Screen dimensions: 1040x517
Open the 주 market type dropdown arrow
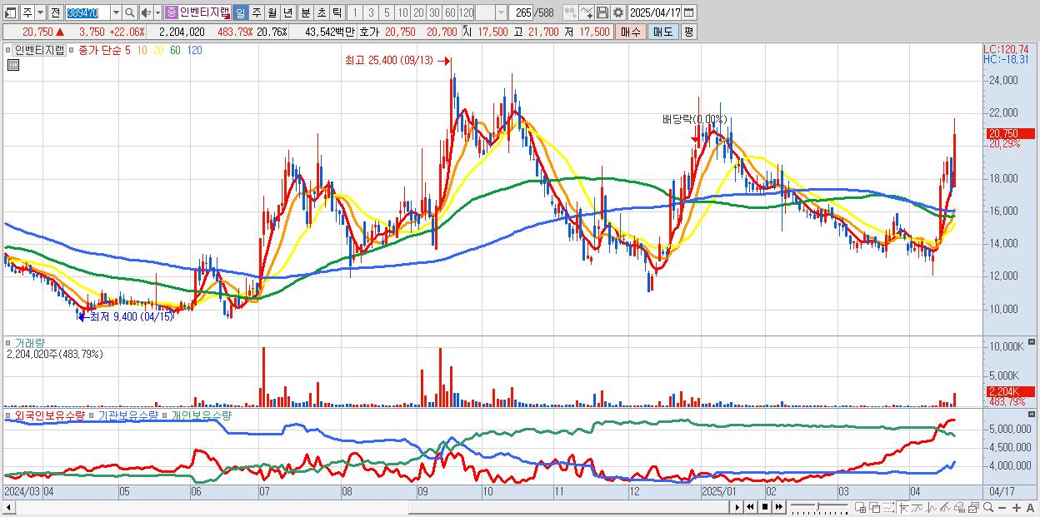click(x=41, y=12)
